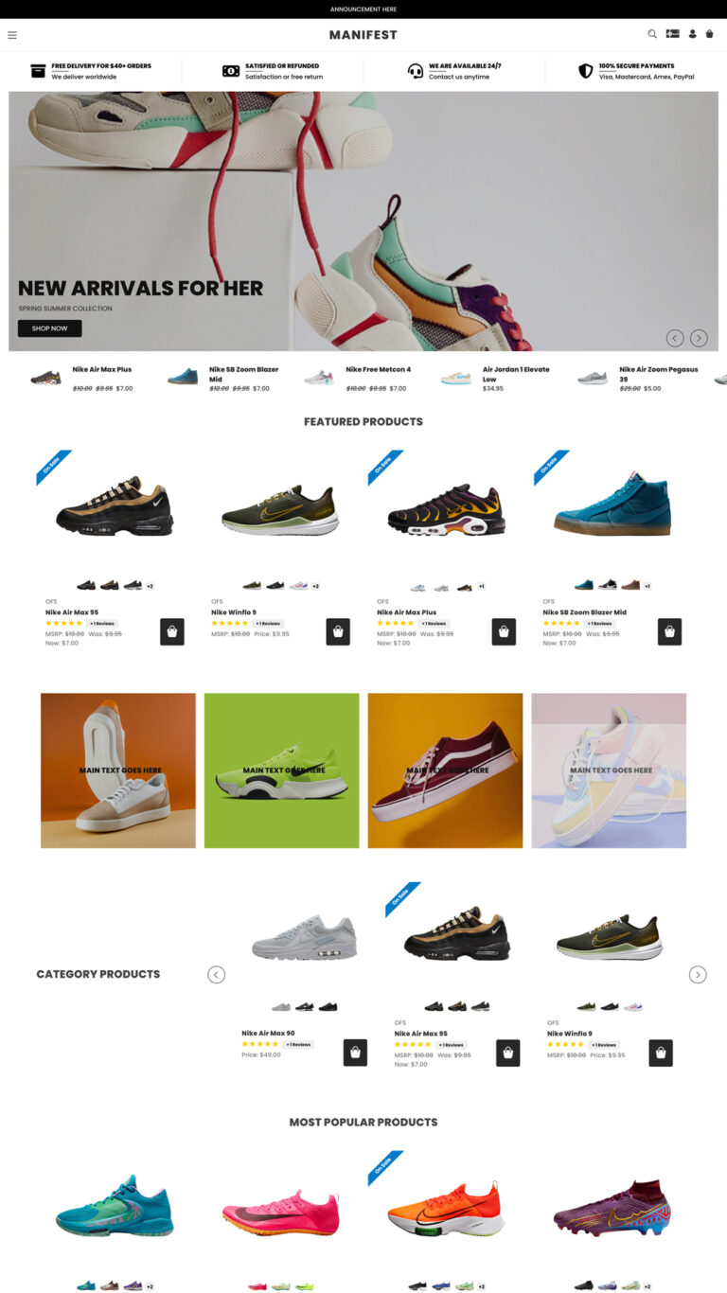Viewport: 727px width, 1293px height.
Task: Click the SHOP NOW button
Action: coord(49,328)
